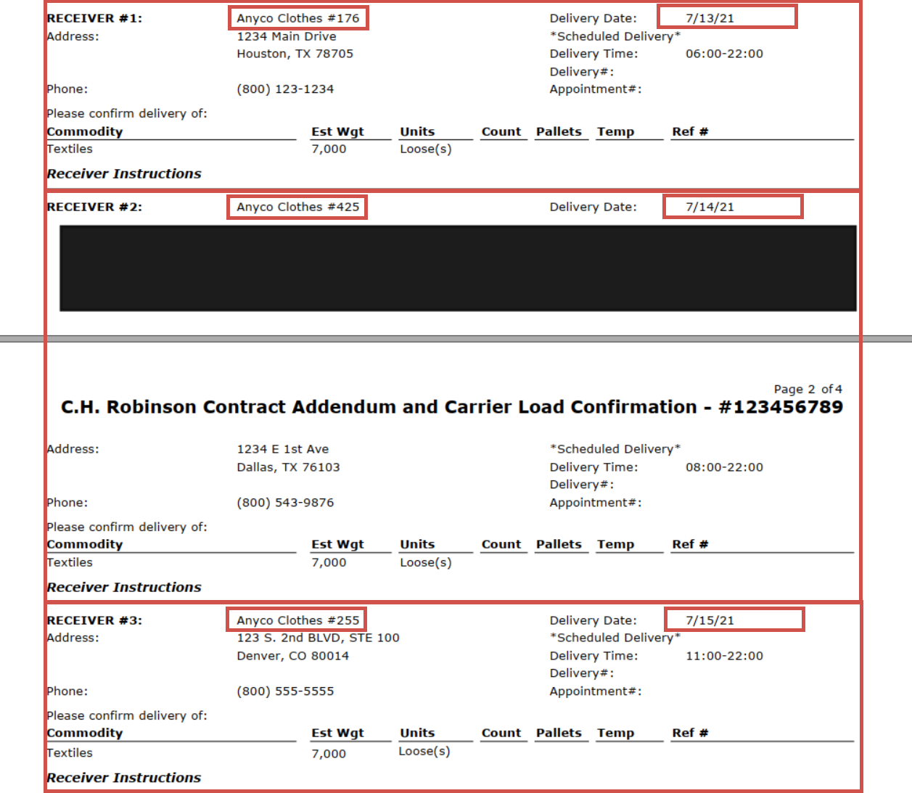
Task: Click the Commodity header in Receiver #1
Action: pos(85,131)
